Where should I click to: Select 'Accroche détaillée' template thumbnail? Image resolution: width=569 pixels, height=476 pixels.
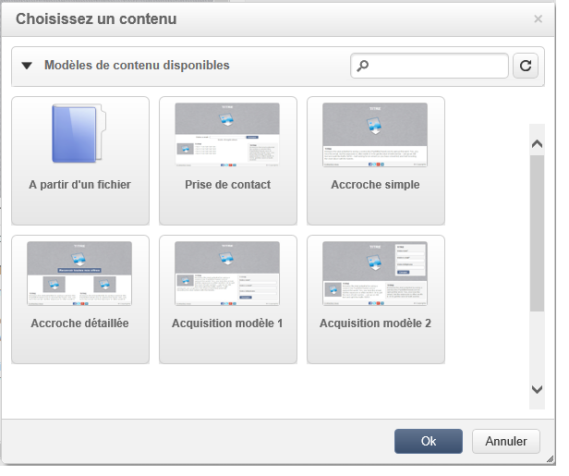(x=79, y=274)
